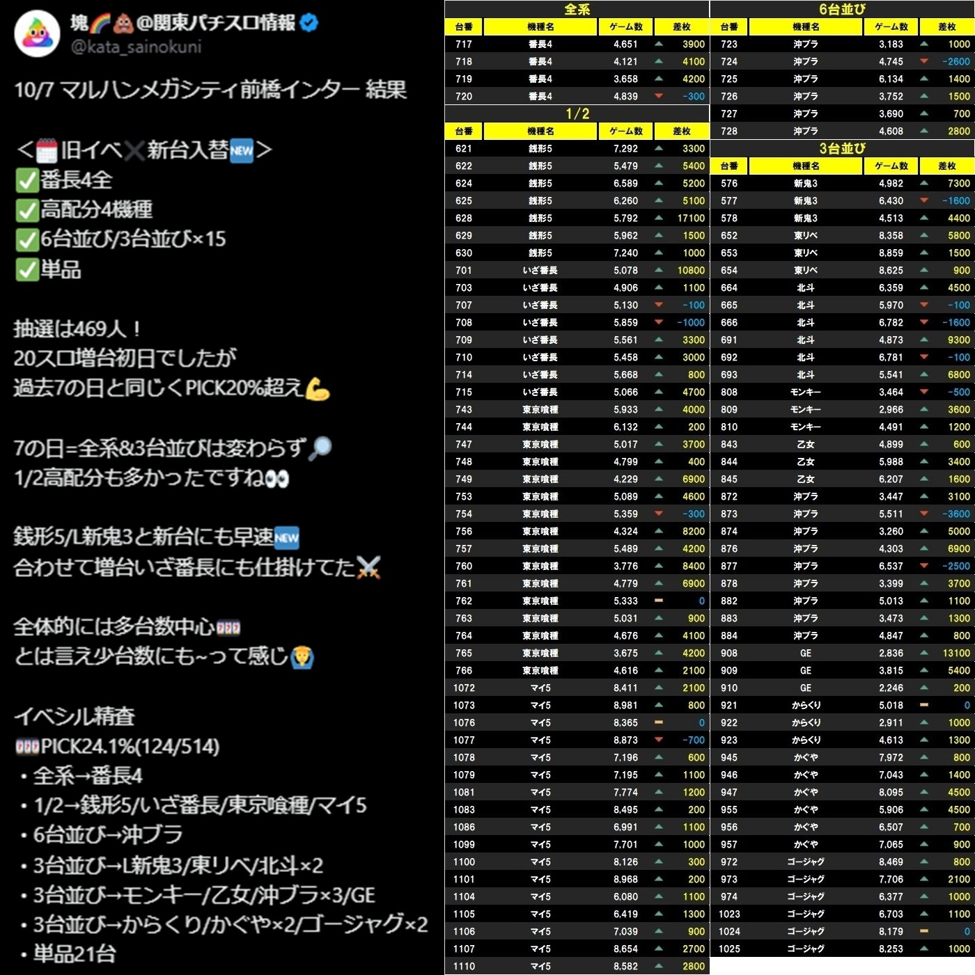
Task: Click the -3600 value in row 873
Action: click(956, 514)
